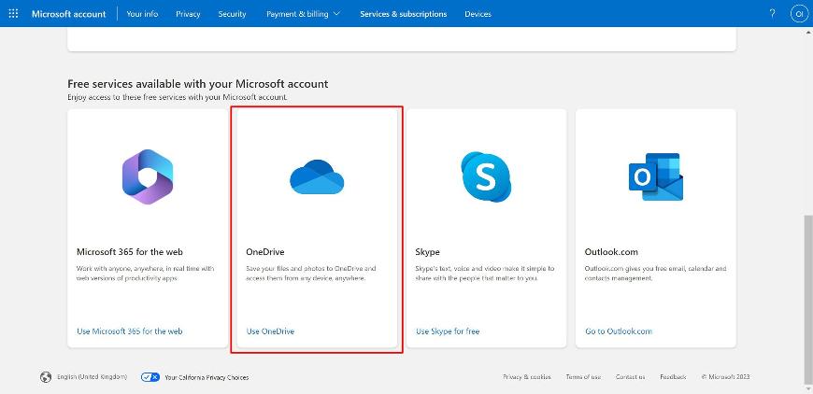Click the OneDrive cloud icon
813x394 pixels.
coord(317,177)
